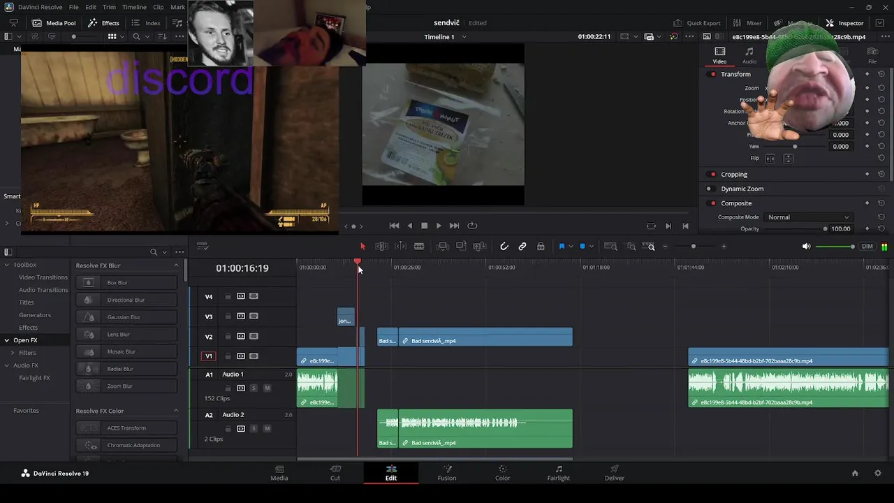Click the Yaw slider handle
This screenshot has width=894, height=503.
[x=795, y=147]
